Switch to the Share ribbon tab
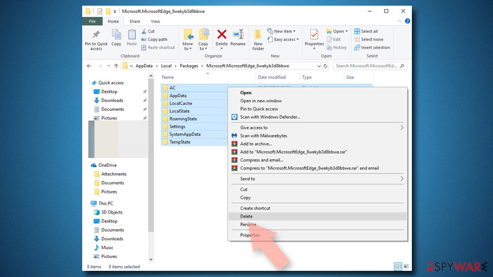Image resolution: width=493 pixels, height=277 pixels. (x=135, y=22)
